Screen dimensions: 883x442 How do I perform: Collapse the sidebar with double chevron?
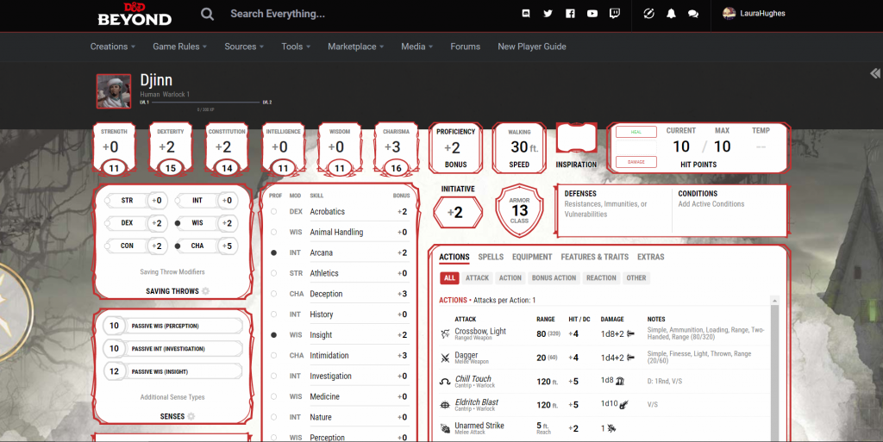(x=875, y=74)
